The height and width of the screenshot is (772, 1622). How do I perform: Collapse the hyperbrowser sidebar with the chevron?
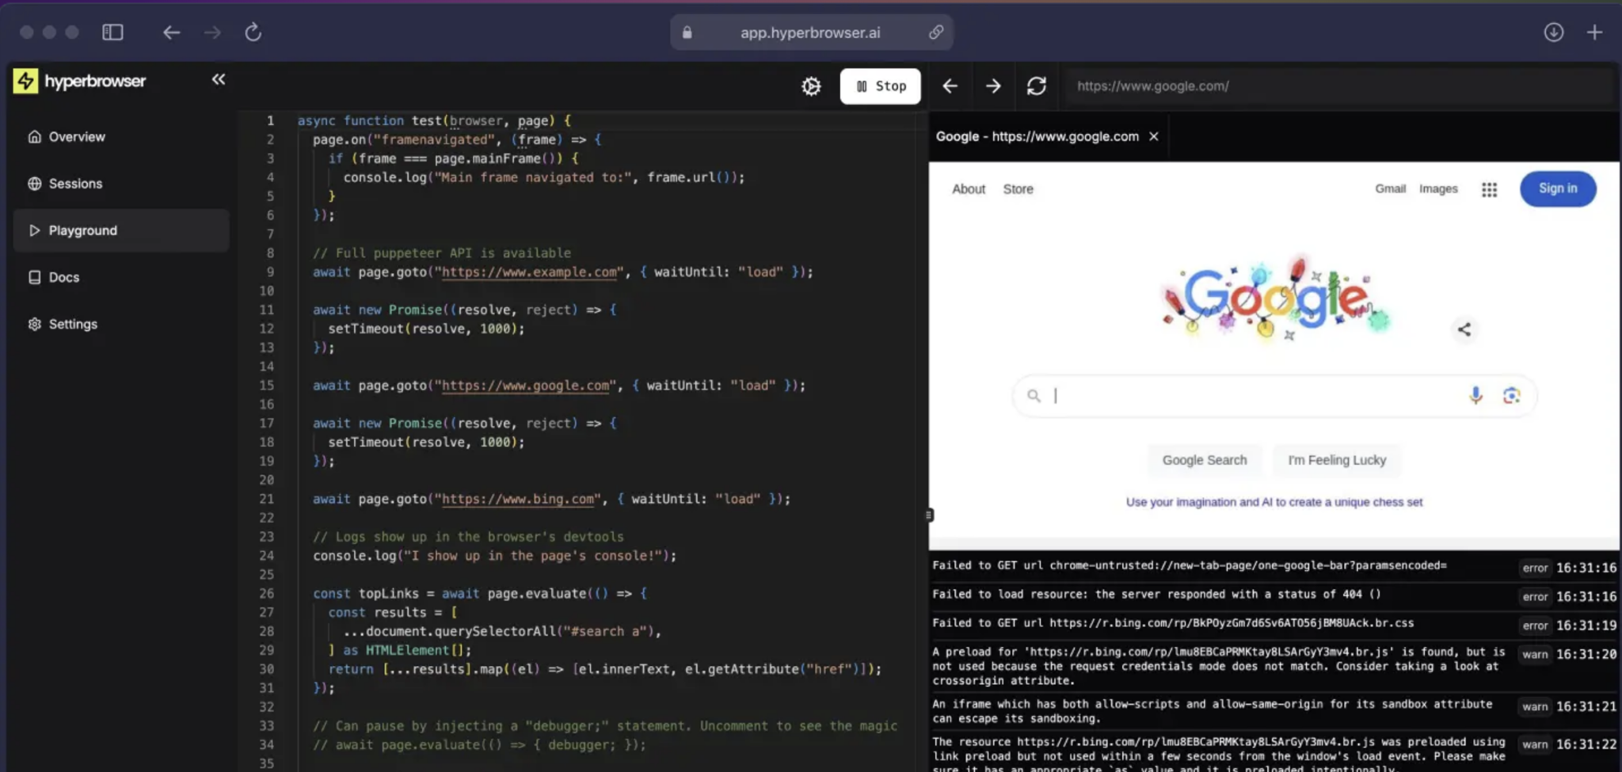pos(217,78)
